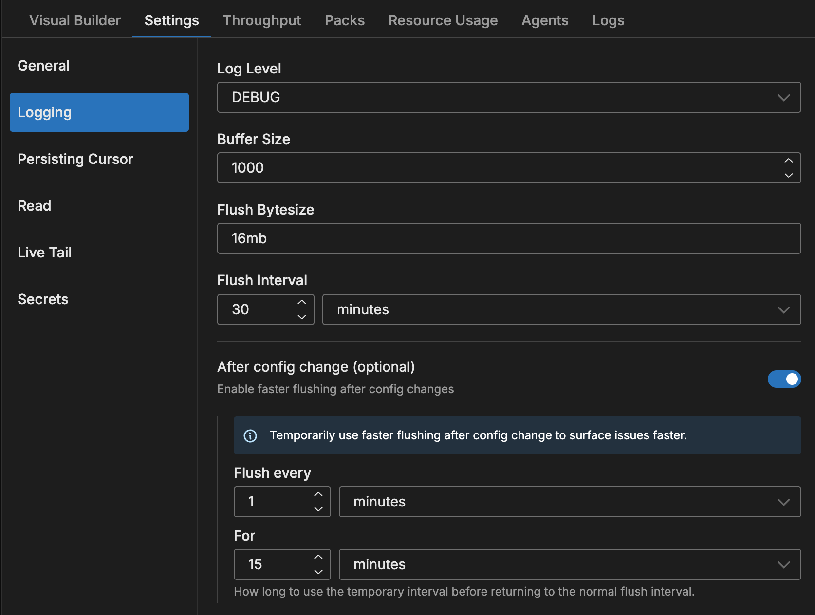Click the info icon in the flushing notice

click(x=250, y=435)
